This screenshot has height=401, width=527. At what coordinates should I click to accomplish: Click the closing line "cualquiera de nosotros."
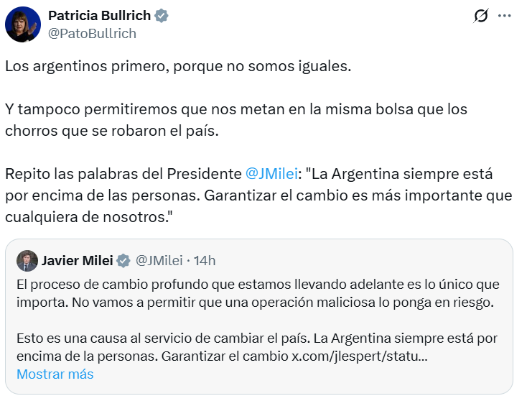[x=88, y=216]
